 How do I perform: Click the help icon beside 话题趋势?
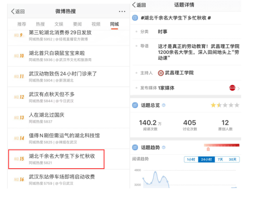(x=164, y=148)
